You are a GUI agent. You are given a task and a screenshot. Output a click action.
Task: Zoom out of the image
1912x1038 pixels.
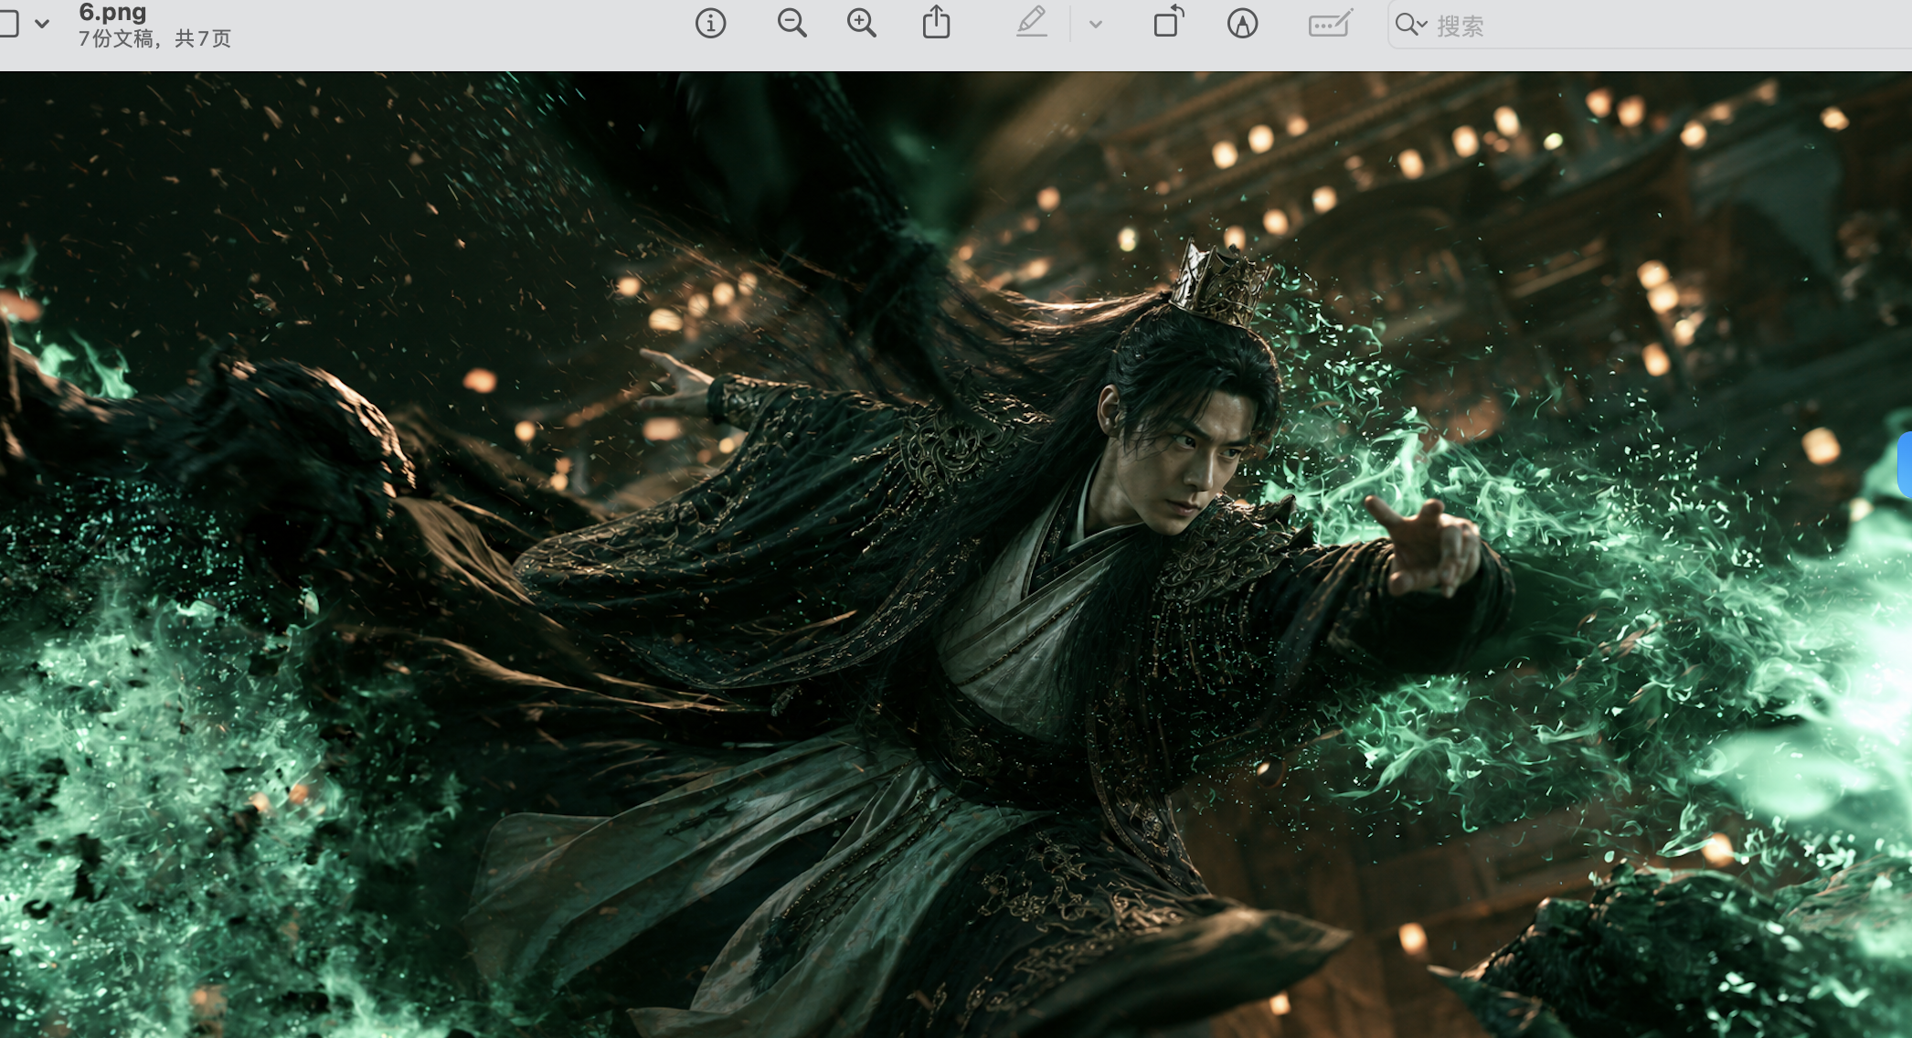pyautogui.click(x=791, y=24)
